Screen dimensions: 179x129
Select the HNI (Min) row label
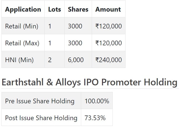point(19,60)
